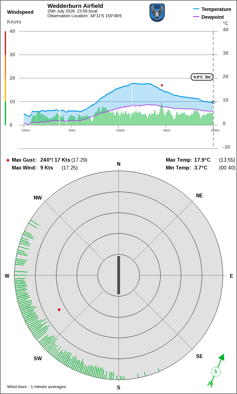Click the 6pm time axis label
This screenshot has width=237, height=394.
(167, 130)
